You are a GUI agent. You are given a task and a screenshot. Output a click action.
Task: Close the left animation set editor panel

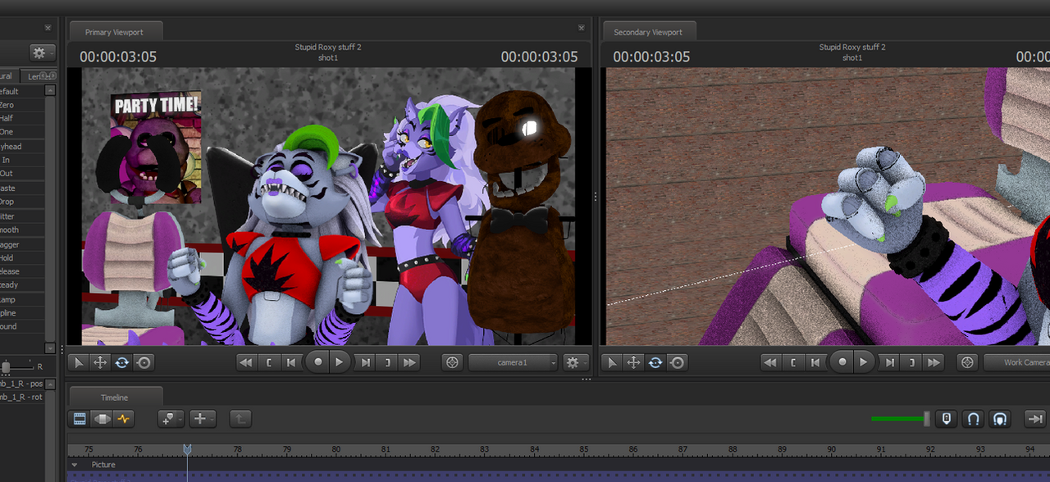point(48,27)
